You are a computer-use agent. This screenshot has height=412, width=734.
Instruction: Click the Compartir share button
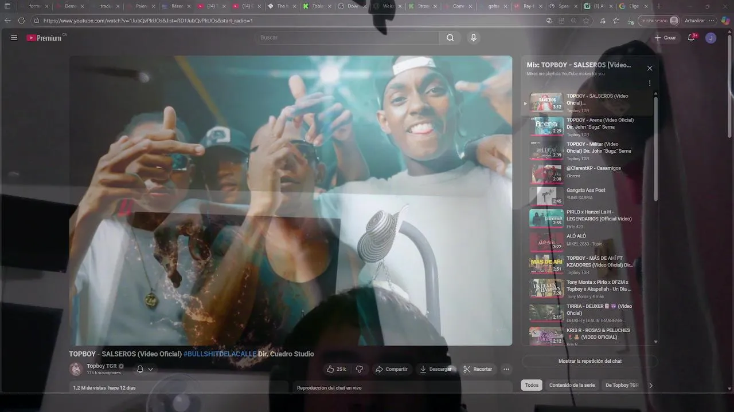[391, 369]
